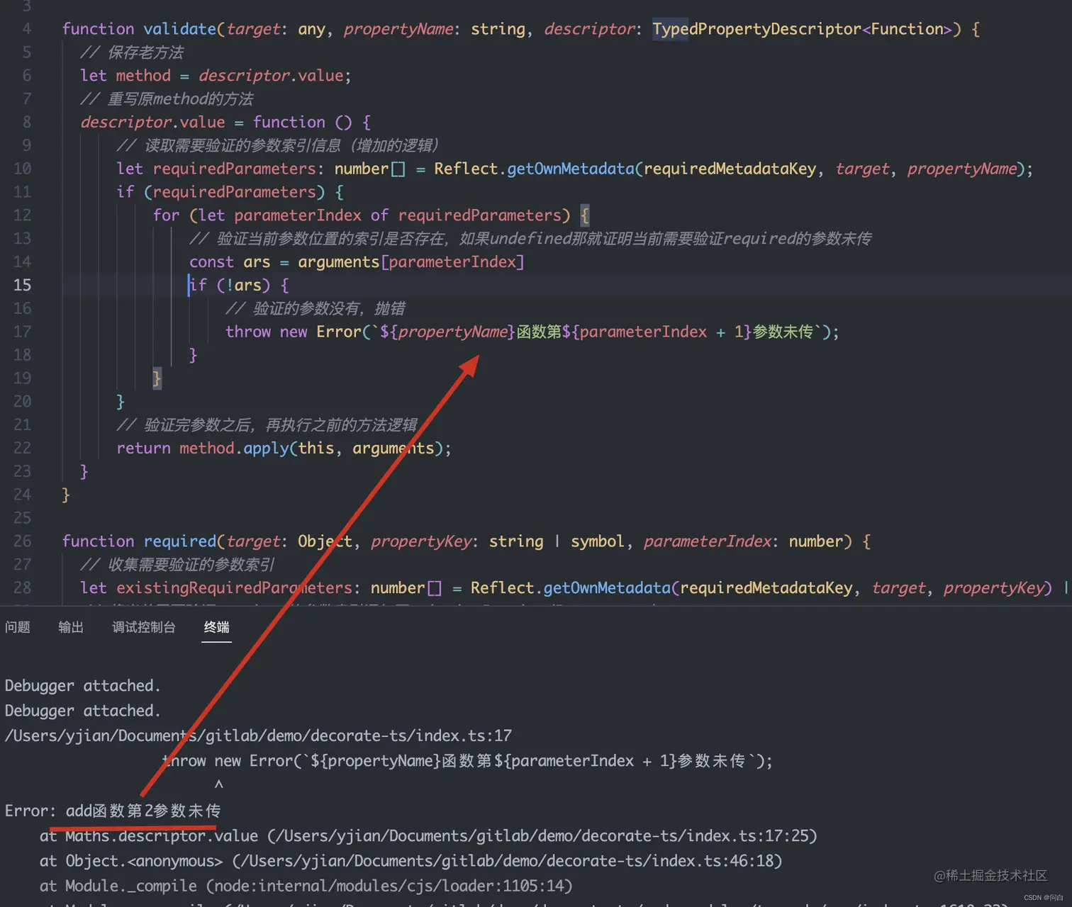Click comment about 验证完参数之后 on line 21
The width and height of the screenshot is (1072, 907).
tap(267, 425)
